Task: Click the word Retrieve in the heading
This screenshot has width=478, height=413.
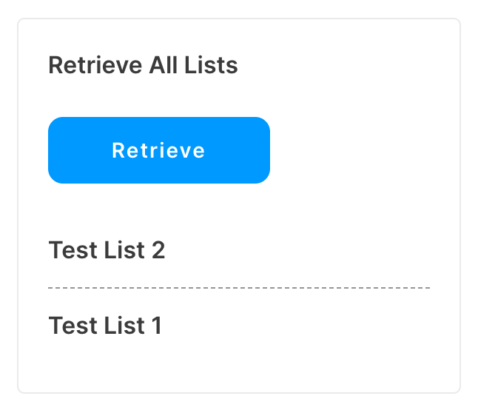Action: click(95, 65)
